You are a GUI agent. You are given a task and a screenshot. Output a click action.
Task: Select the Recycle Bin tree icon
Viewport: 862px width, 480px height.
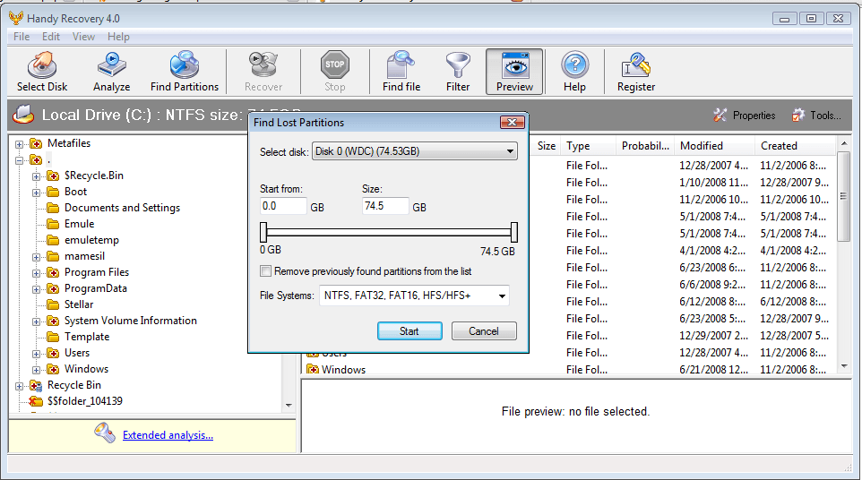(36, 386)
